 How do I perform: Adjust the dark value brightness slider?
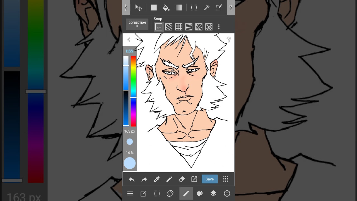tap(126, 108)
